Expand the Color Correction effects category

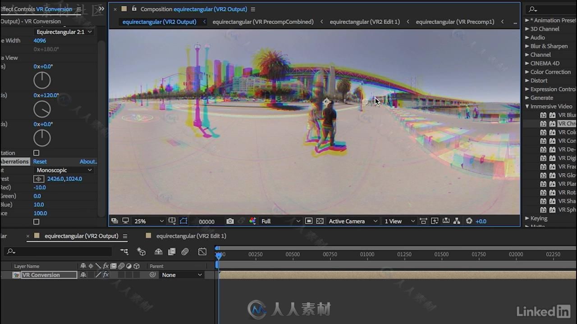tap(527, 72)
